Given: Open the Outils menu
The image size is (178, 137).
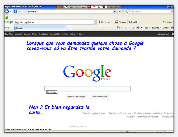Looking at the screenshot, I should tap(166, 28).
